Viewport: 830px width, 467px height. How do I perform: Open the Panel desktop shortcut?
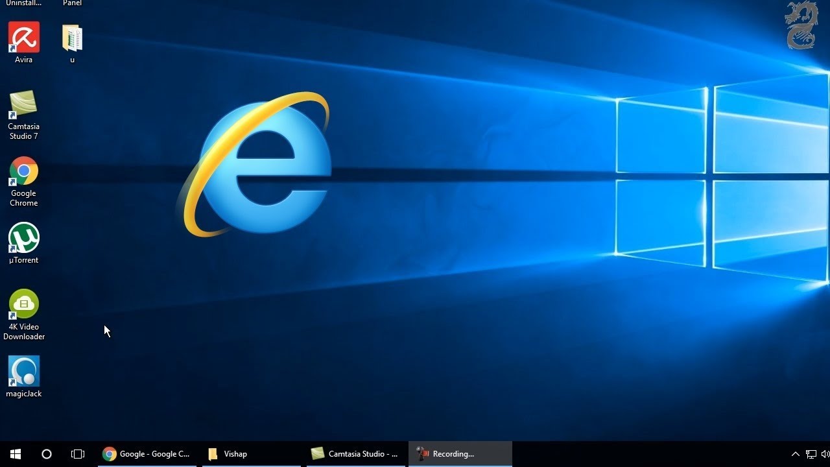[x=71, y=3]
